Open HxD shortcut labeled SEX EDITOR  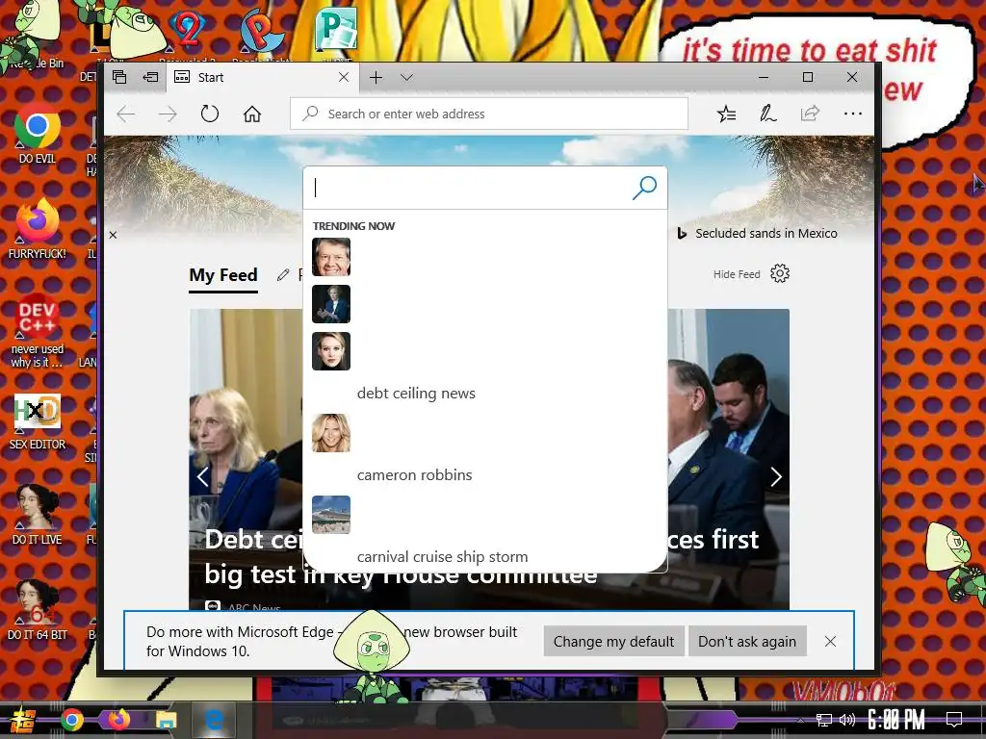click(x=38, y=421)
